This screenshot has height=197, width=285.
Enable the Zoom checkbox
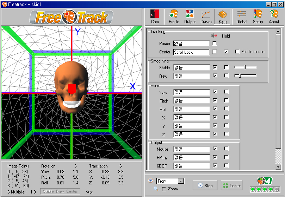(x=164, y=189)
